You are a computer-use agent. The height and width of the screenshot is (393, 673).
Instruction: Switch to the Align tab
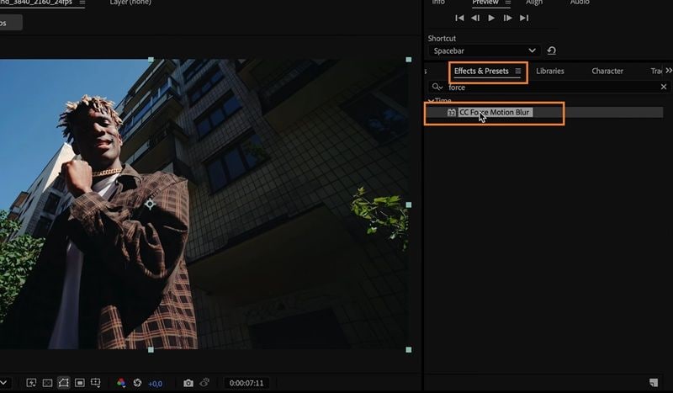(x=534, y=3)
